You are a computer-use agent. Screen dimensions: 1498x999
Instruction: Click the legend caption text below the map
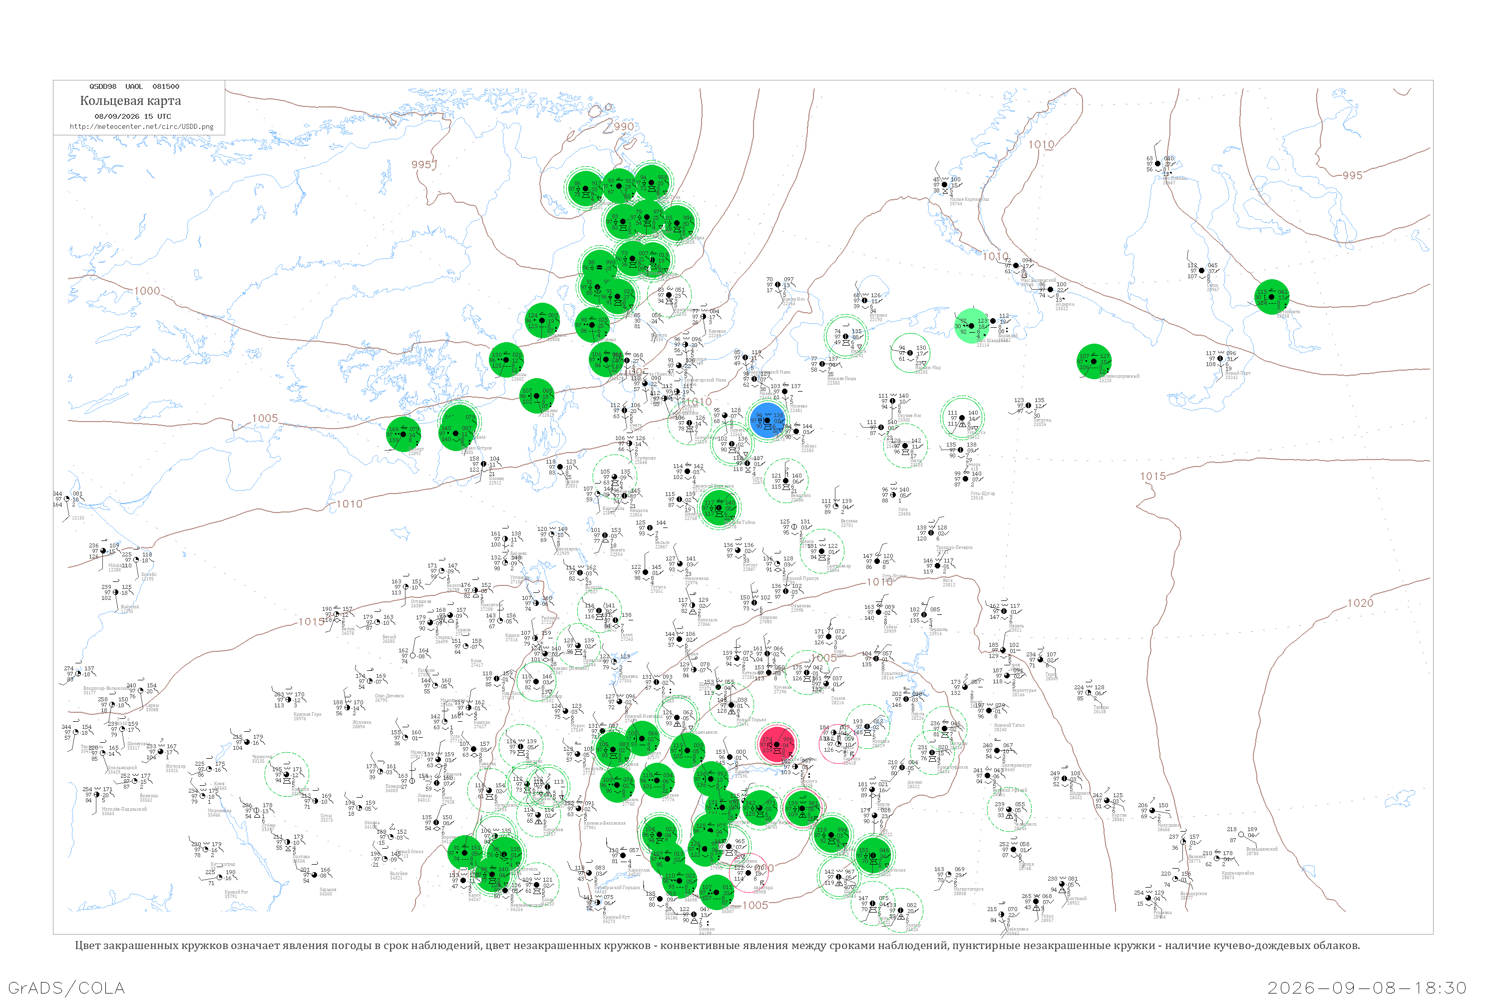point(717,946)
